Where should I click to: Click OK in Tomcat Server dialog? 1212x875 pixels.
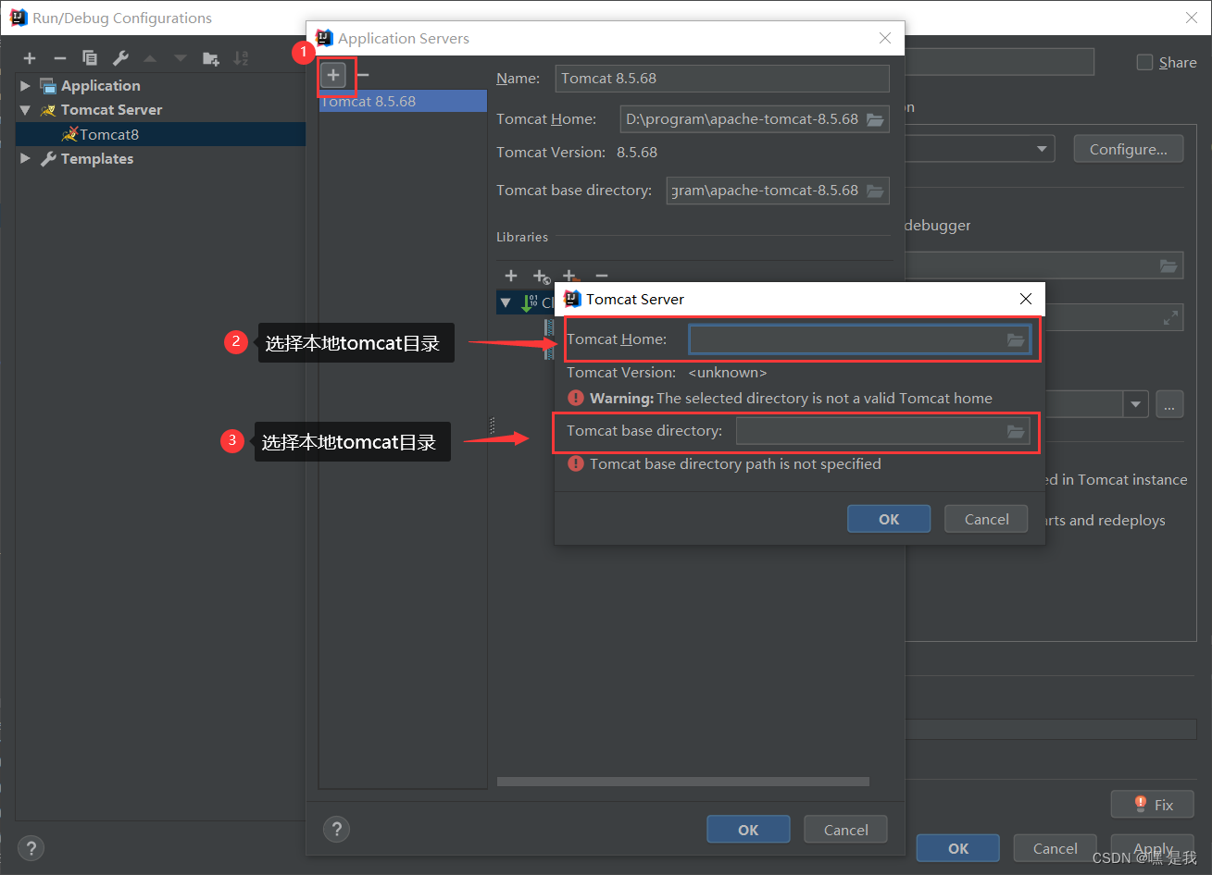(889, 519)
